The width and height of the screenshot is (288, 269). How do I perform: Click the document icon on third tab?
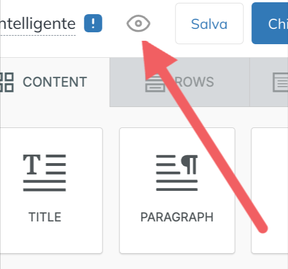pyautogui.click(x=281, y=83)
